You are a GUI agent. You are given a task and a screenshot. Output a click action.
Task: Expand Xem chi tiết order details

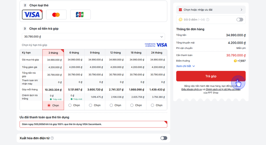(186, 66)
